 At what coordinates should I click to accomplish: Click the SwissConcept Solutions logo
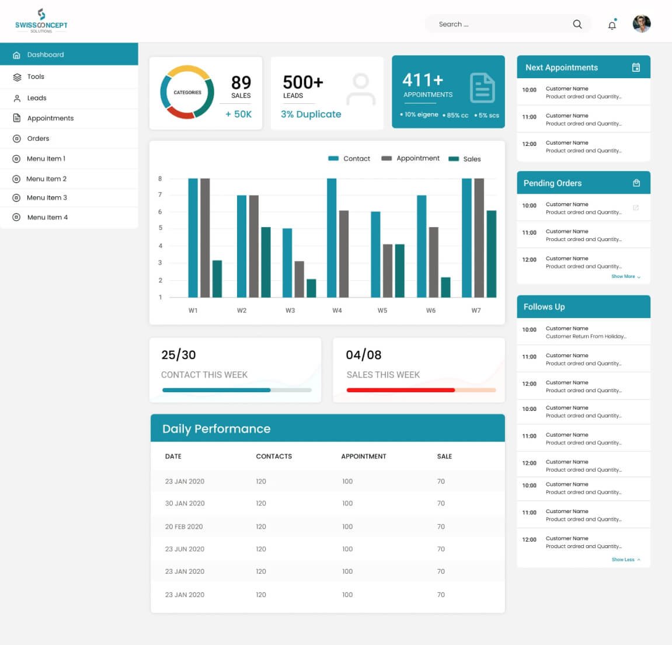41,21
